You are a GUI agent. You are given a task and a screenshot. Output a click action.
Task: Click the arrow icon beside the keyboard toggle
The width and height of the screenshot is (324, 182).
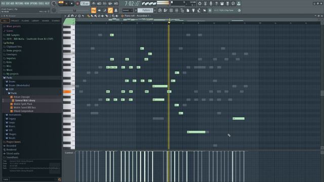pos(99,10)
